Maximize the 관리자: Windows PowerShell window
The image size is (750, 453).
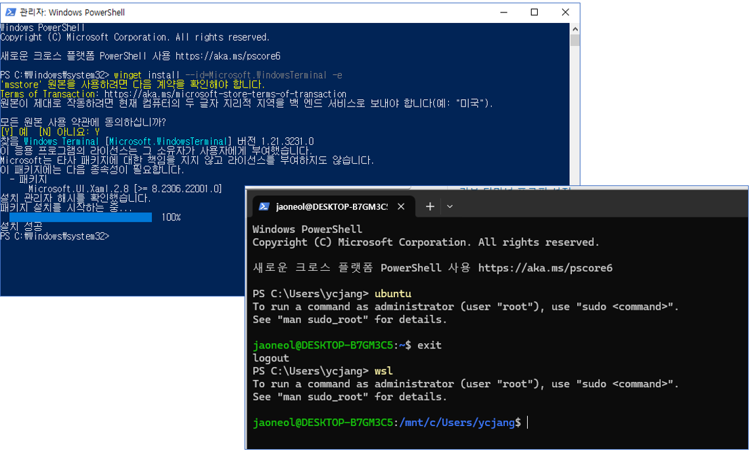(534, 12)
